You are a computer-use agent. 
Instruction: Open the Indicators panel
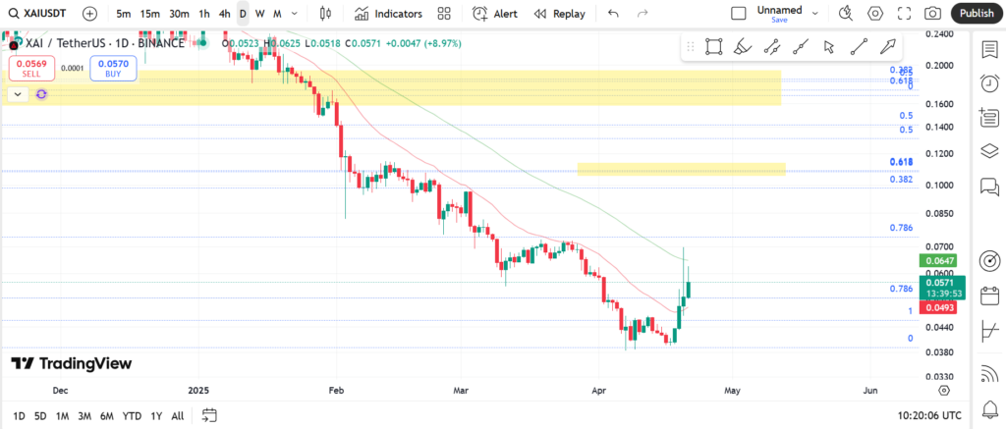point(388,14)
